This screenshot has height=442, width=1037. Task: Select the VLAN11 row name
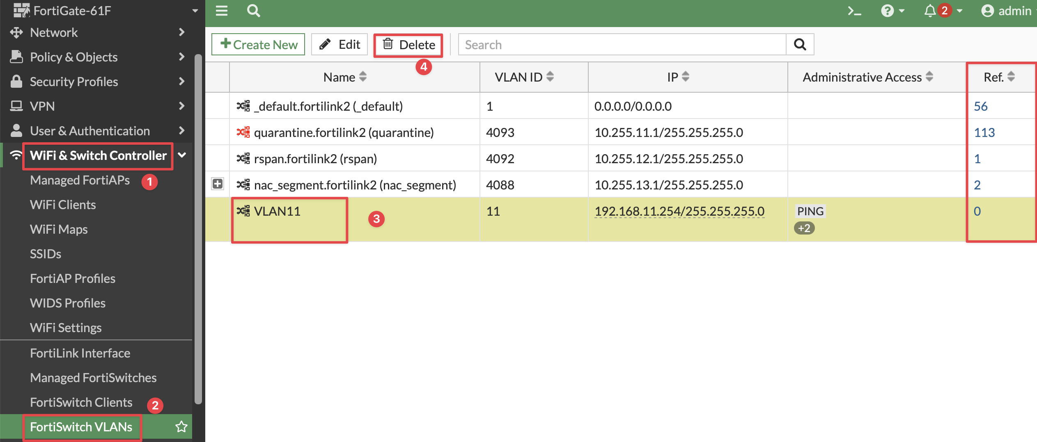click(277, 211)
